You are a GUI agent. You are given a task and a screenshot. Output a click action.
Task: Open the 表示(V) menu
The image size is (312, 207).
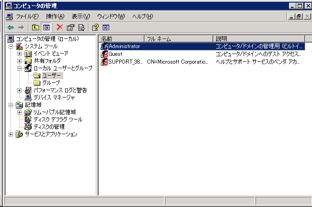(x=81, y=16)
